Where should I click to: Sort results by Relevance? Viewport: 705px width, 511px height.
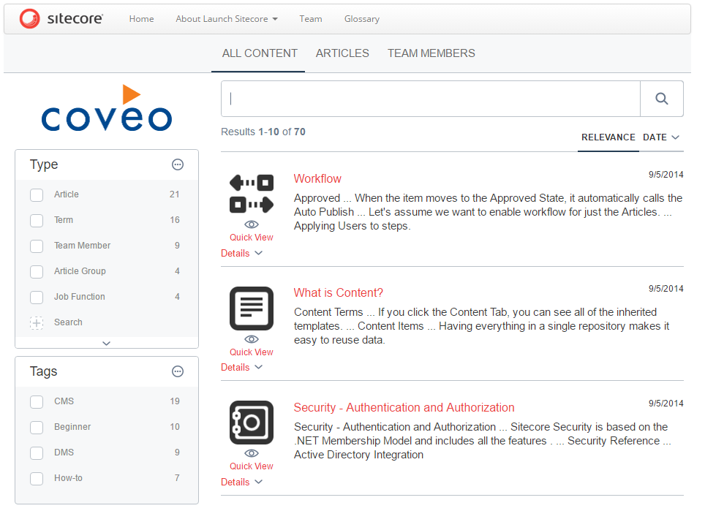(608, 137)
